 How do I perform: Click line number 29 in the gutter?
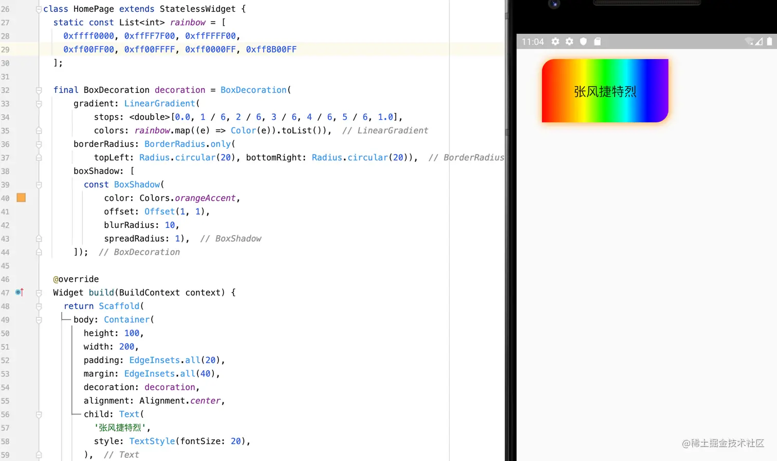[5, 49]
